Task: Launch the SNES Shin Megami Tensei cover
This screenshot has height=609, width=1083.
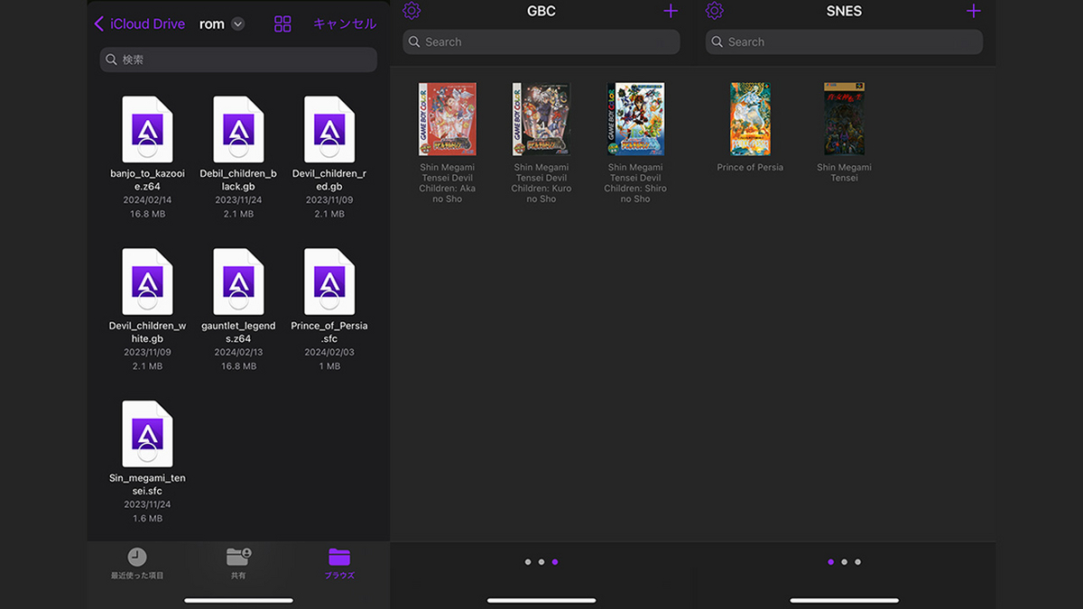Action: click(x=845, y=119)
